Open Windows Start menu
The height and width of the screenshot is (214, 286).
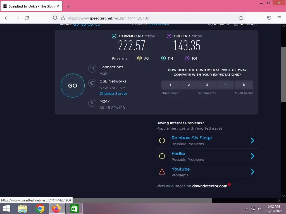(x=7, y=208)
